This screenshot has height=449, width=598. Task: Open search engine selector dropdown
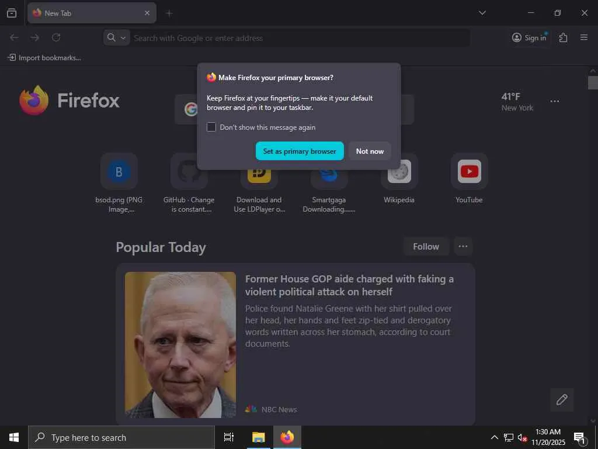(x=117, y=38)
